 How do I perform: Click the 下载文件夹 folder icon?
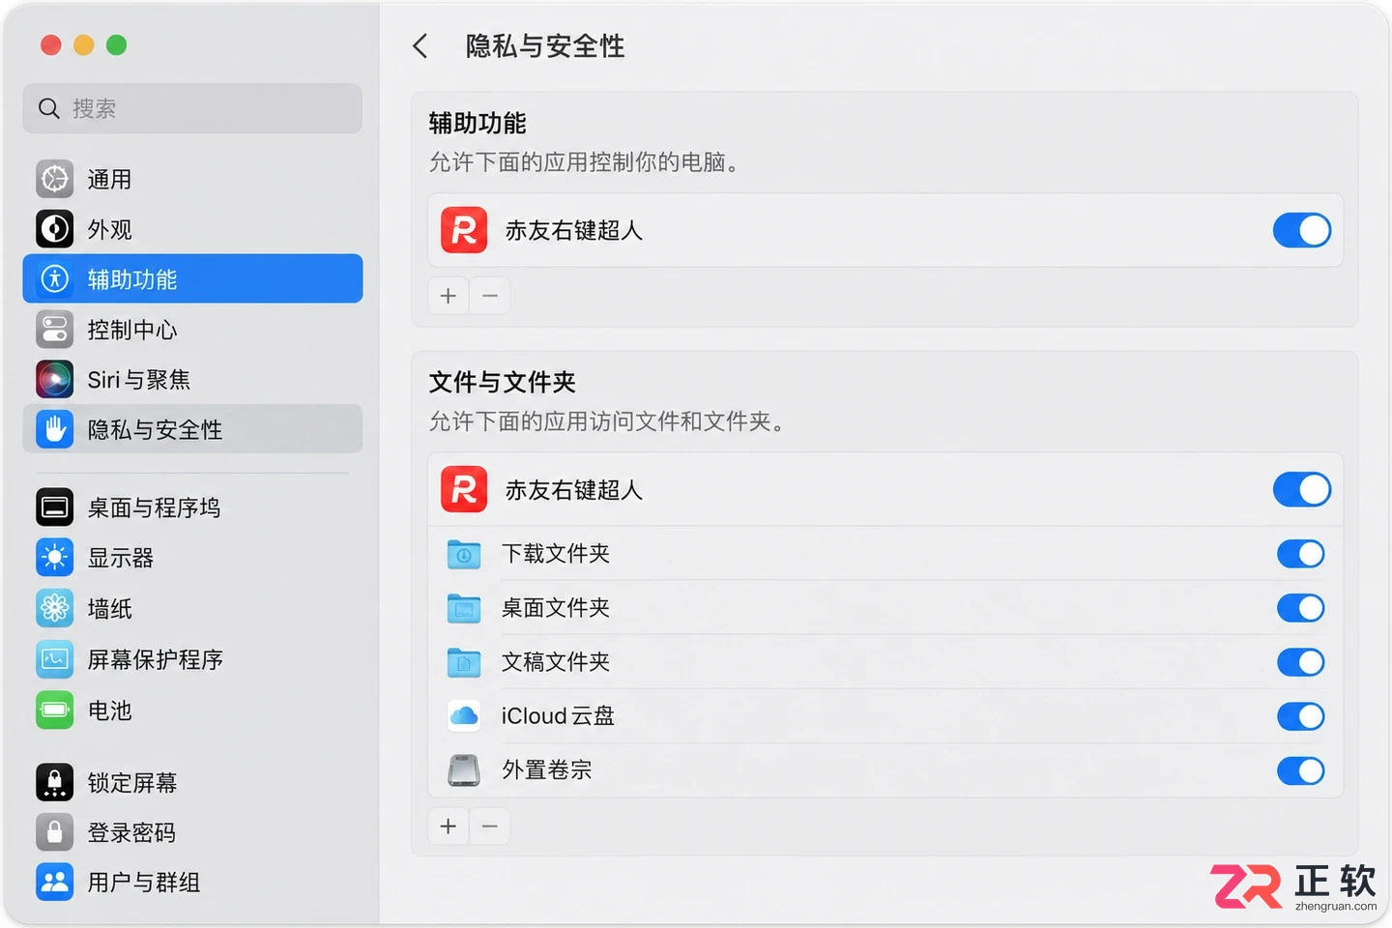[464, 554]
